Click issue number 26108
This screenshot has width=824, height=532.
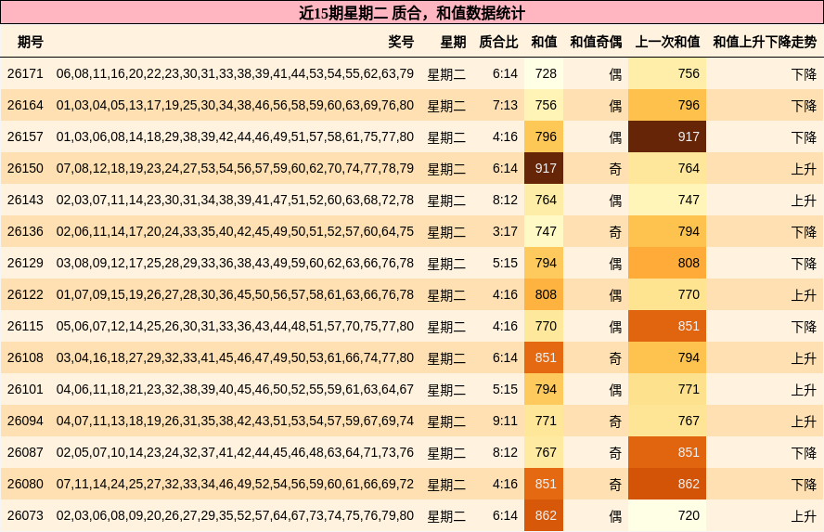click(x=25, y=357)
